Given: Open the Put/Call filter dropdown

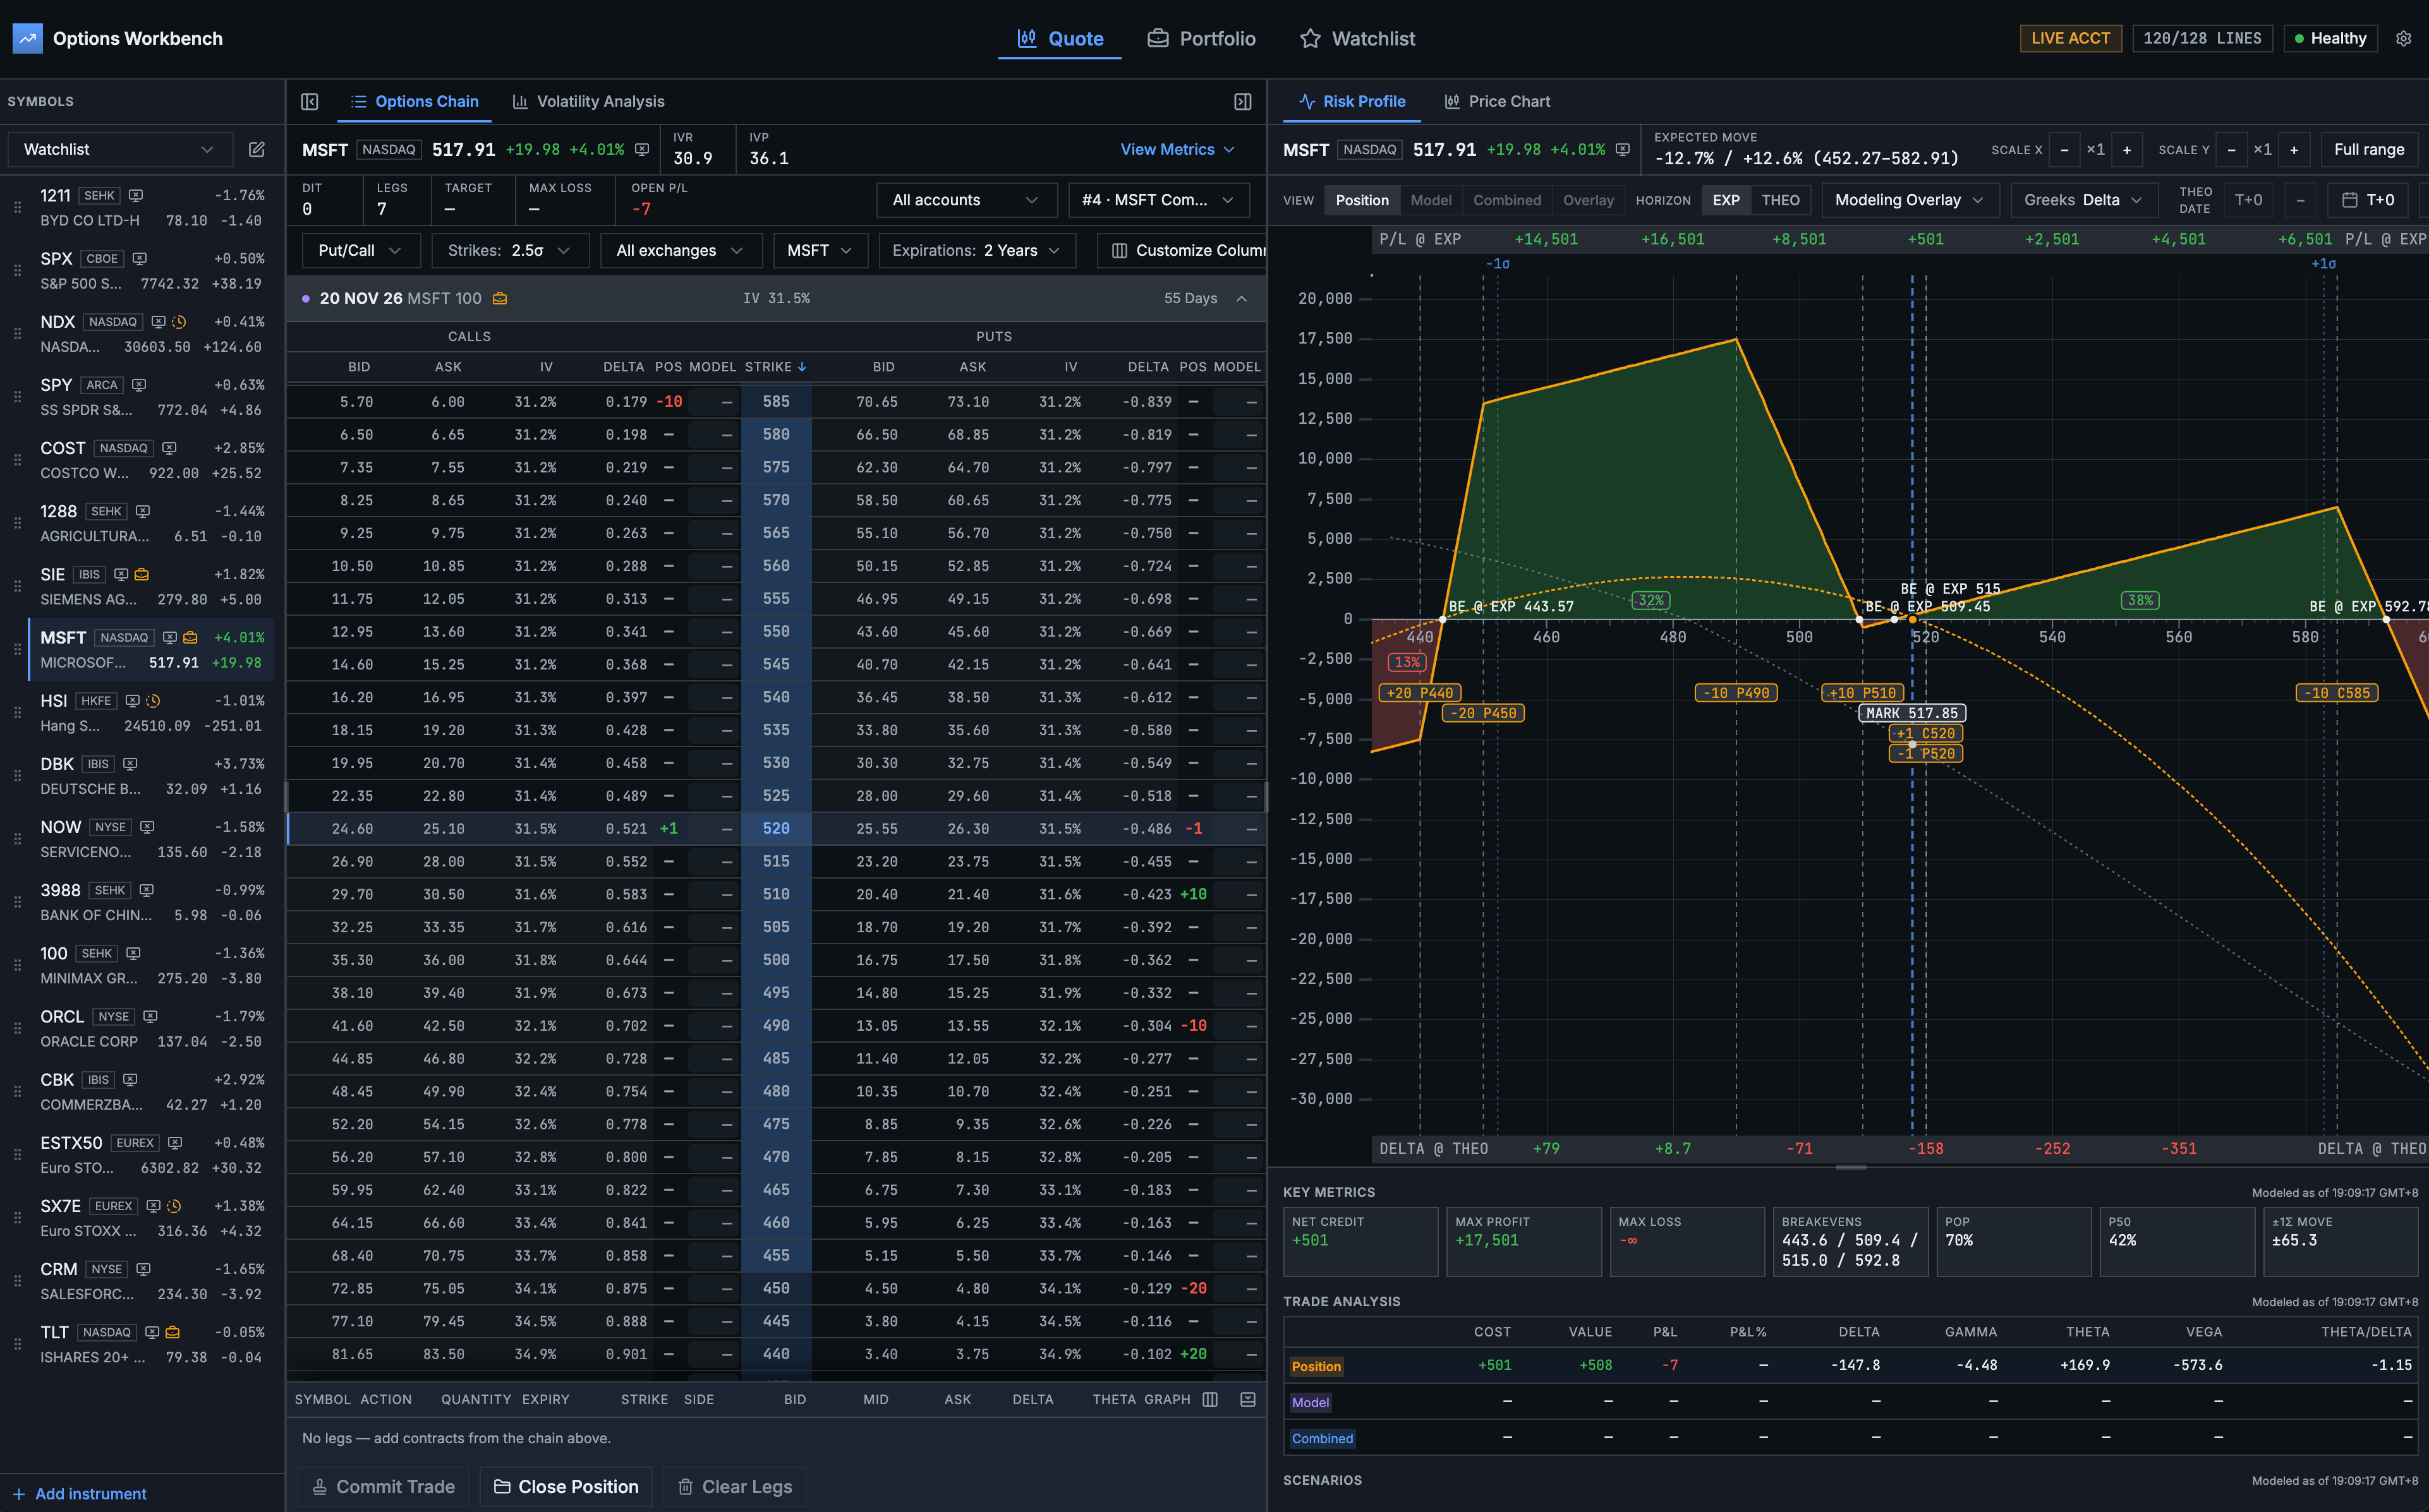Looking at the screenshot, I should [360, 250].
